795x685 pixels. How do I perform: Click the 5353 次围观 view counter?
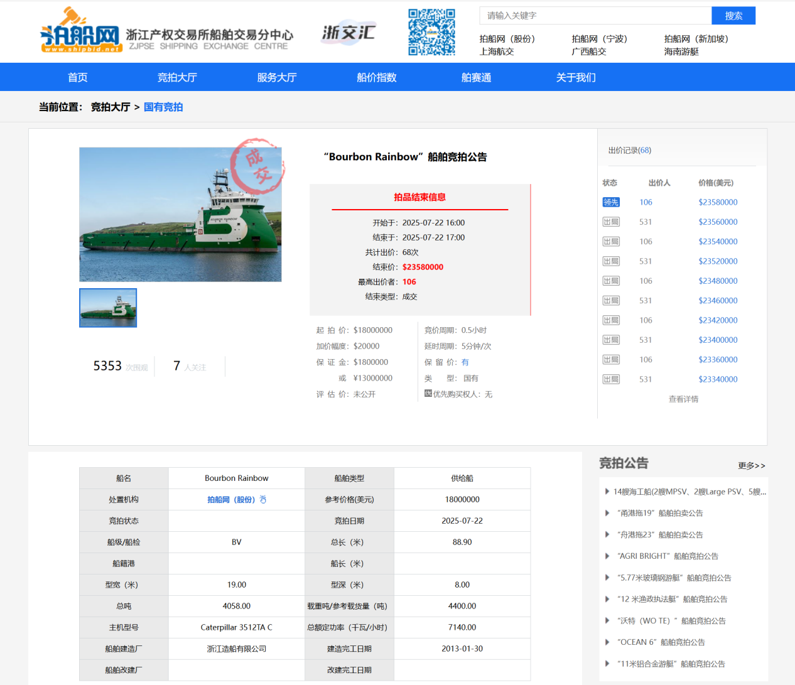121,366
